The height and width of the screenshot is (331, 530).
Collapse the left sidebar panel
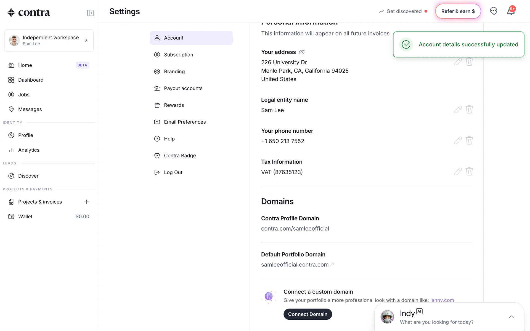click(x=90, y=13)
